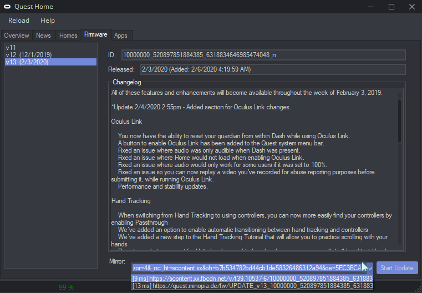Screen dimensions: 422x293
Task: Click the 'Oculus Link' changelog heading
Action: point(126,122)
